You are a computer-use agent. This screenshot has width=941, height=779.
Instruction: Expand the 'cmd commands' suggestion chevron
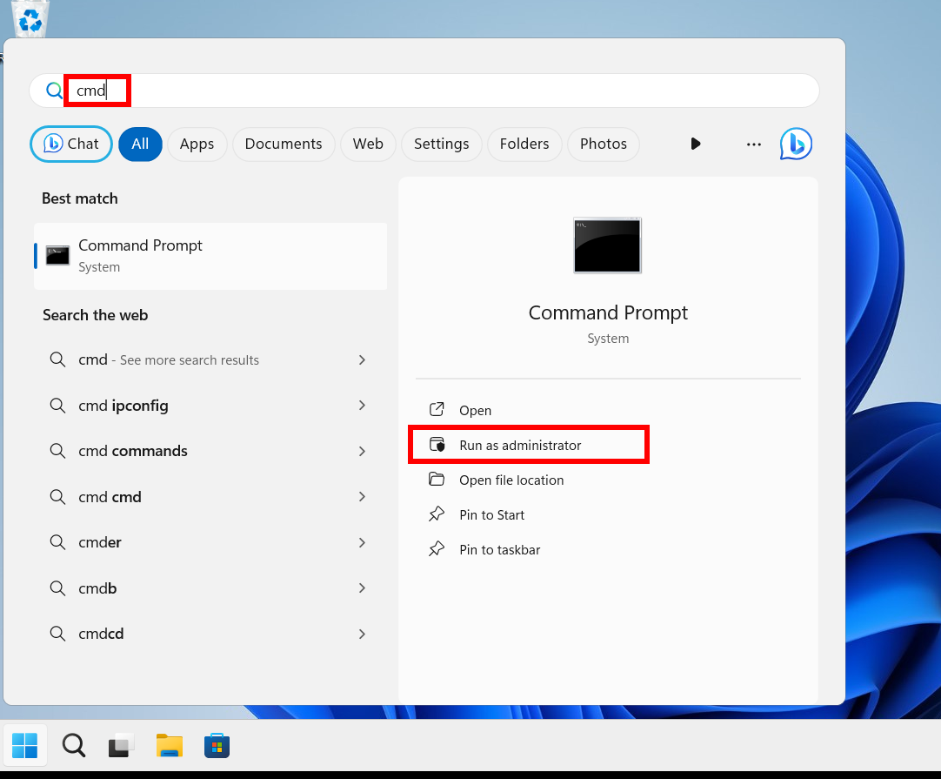tap(362, 451)
